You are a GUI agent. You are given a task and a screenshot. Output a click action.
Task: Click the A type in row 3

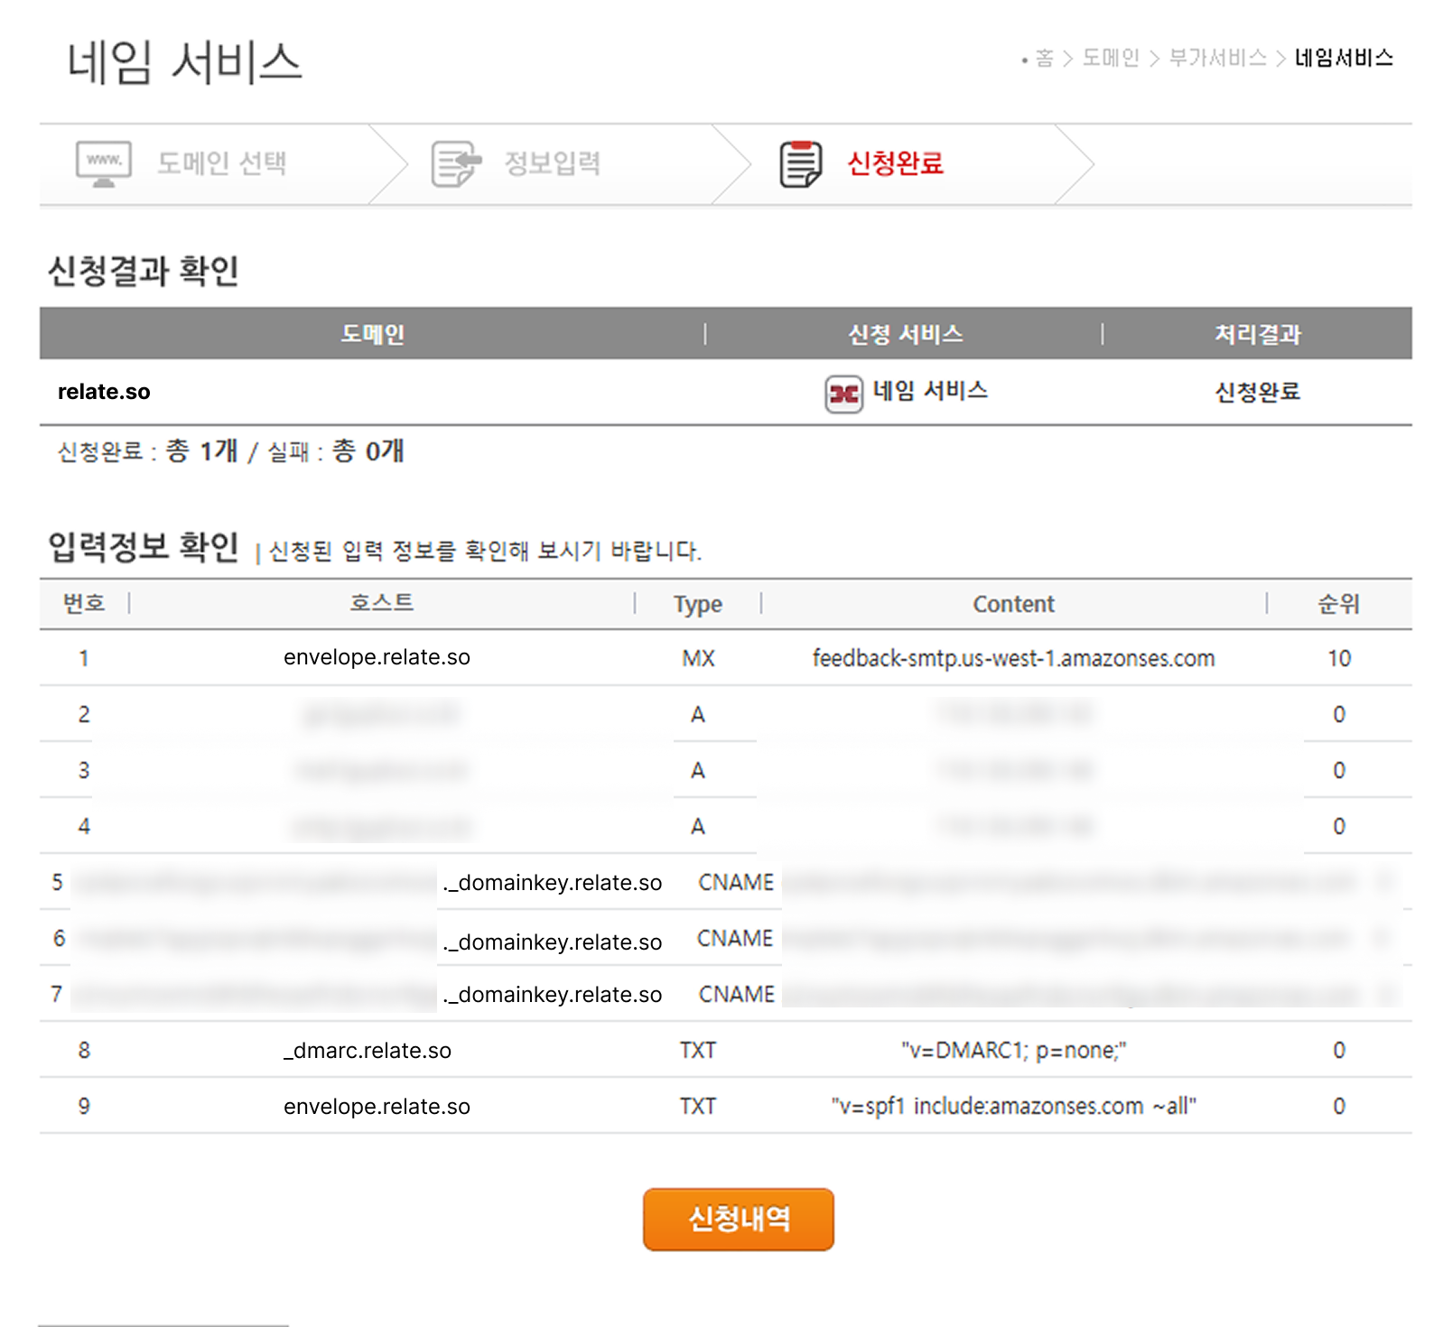coord(698,770)
